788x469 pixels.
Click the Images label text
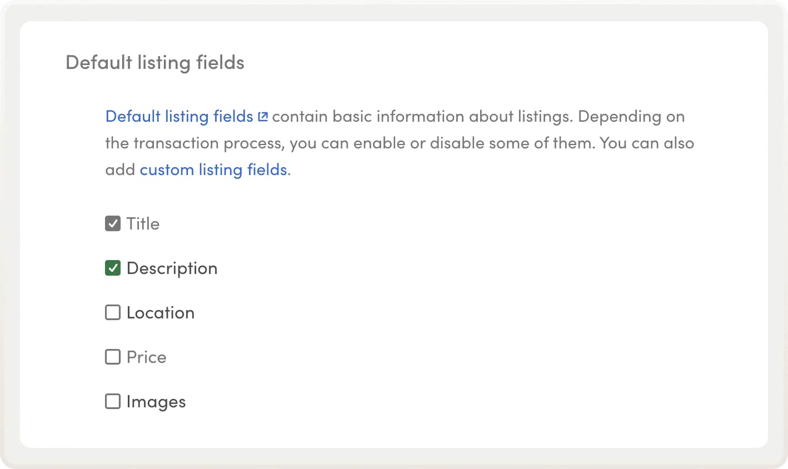(x=156, y=402)
